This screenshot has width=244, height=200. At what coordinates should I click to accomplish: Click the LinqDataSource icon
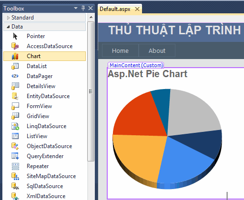click(x=15, y=126)
